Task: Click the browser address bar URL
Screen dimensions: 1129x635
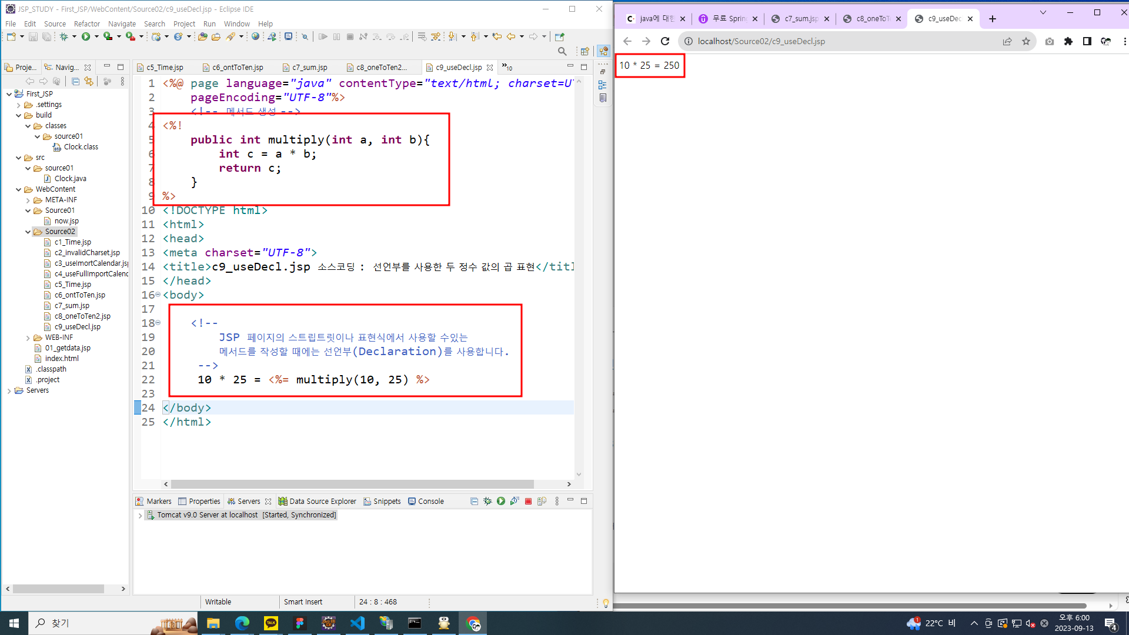Action: tap(761, 41)
